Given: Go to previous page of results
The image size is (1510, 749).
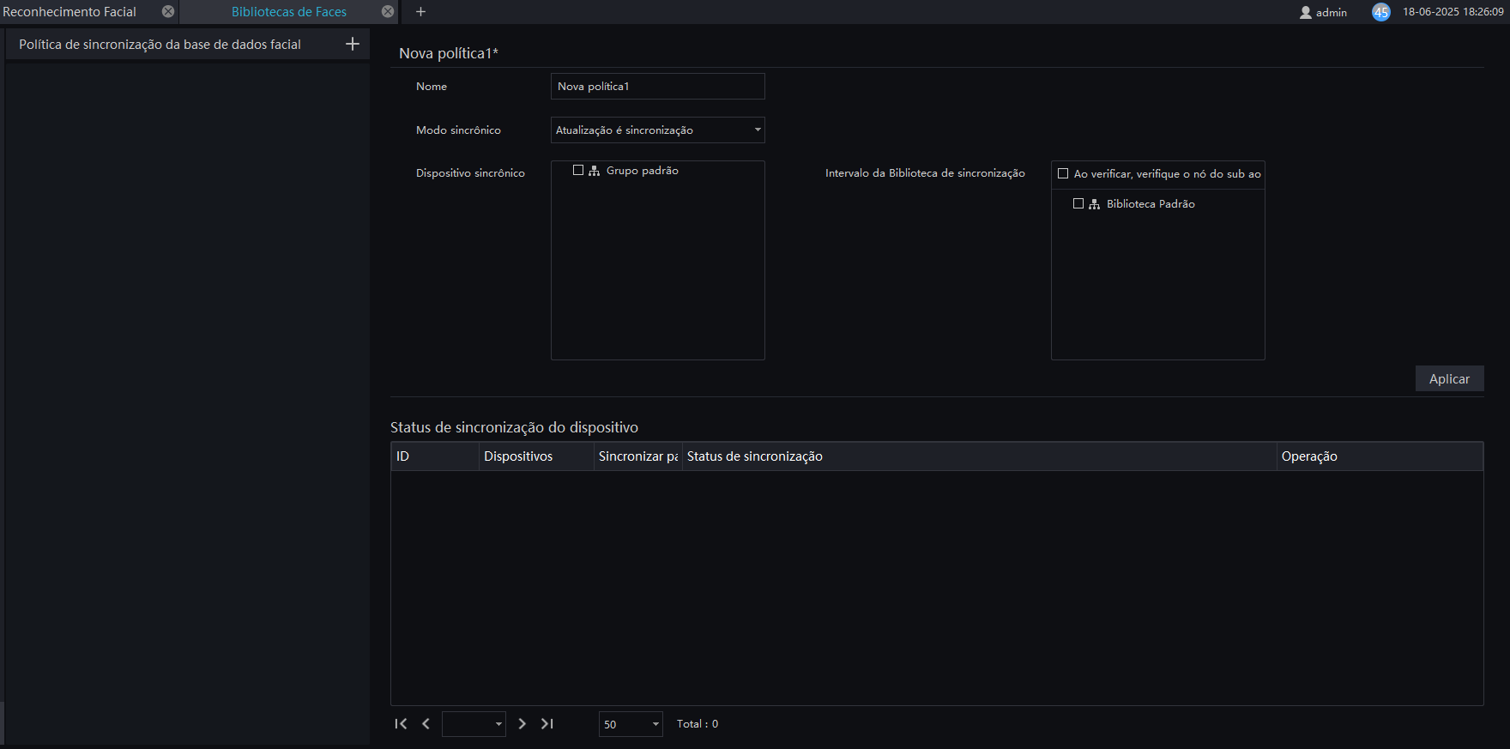Looking at the screenshot, I should (x=426, y=724).
